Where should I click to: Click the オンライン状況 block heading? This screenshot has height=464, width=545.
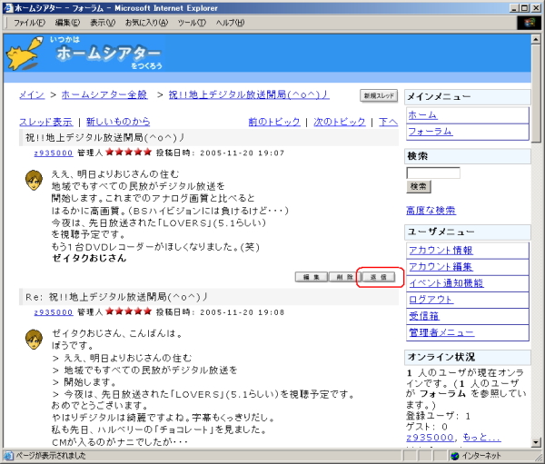(x=468, y=357)
